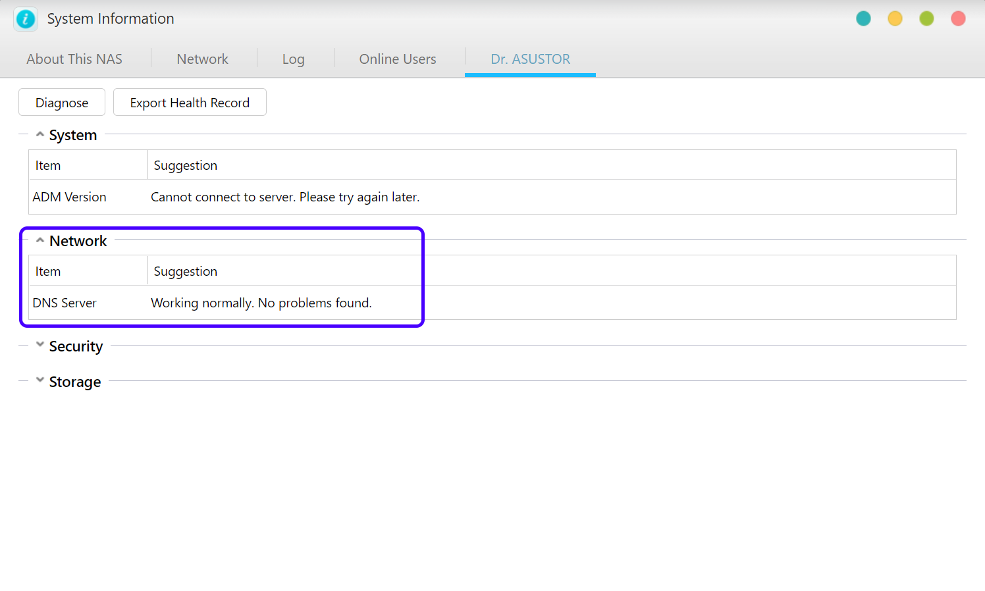The height and width of the screenshot is (591, 985).
Task: Click the yellow minimize window button
Action: click(895, 19)
